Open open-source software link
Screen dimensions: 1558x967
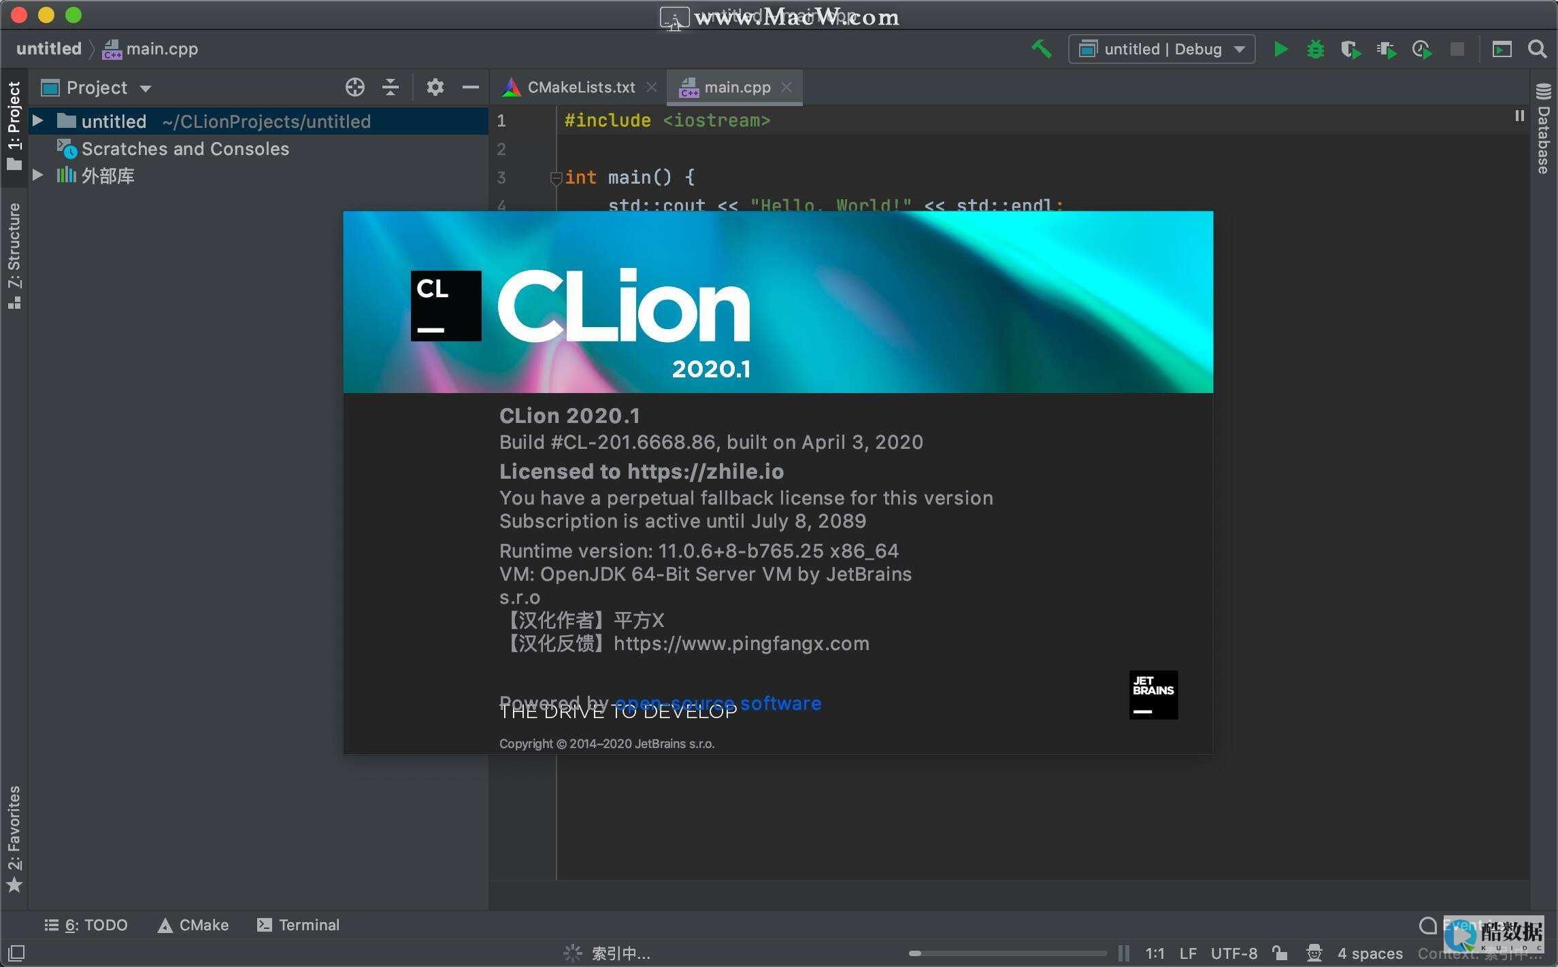tap(718, 703)
